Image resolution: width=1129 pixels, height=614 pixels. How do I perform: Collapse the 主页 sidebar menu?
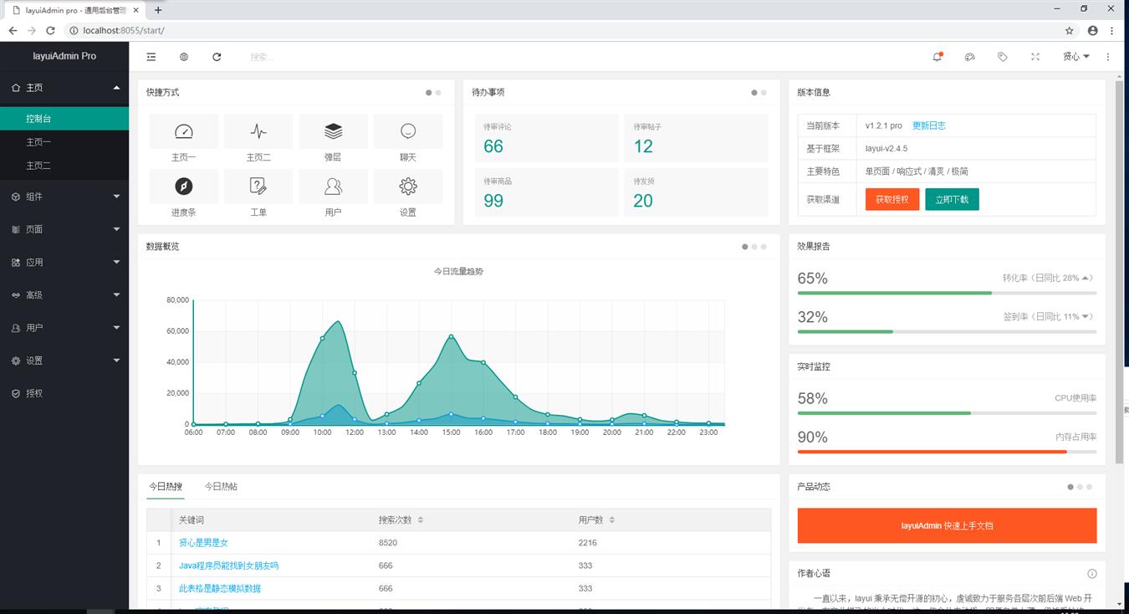pyautogui.click(x=64, y=88)
